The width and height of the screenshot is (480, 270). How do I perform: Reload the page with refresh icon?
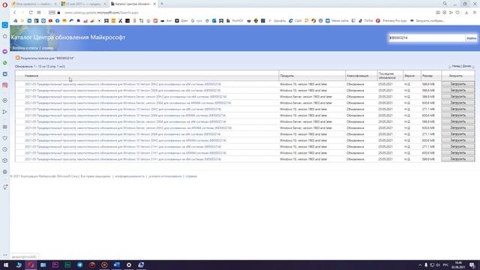(x=31, y=13)
